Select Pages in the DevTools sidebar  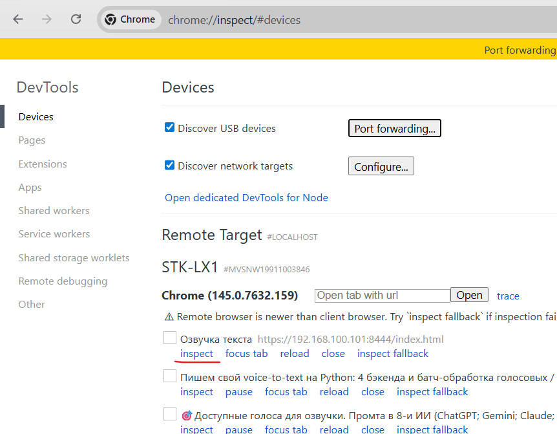32,140
